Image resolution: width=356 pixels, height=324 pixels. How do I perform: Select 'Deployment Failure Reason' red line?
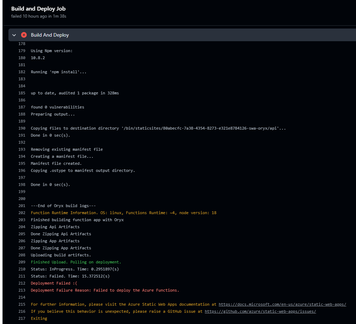pyautogui.click(x=105, y=290)
